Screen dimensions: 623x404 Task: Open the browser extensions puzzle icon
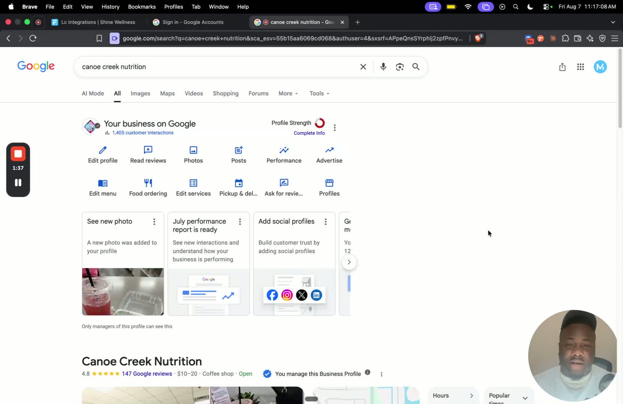click(565, 38)
